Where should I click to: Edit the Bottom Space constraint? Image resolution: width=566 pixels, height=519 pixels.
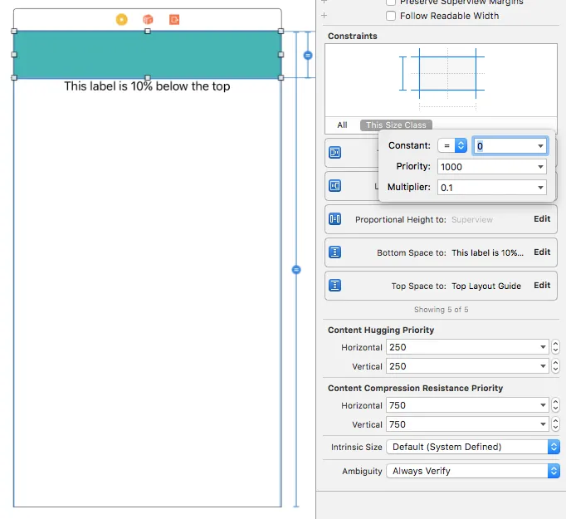pos(542,252)
